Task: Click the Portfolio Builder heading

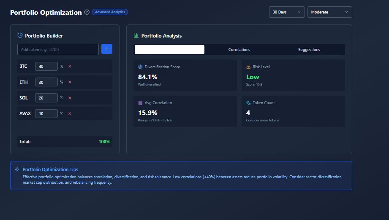Action: click(x=44, y=36)
